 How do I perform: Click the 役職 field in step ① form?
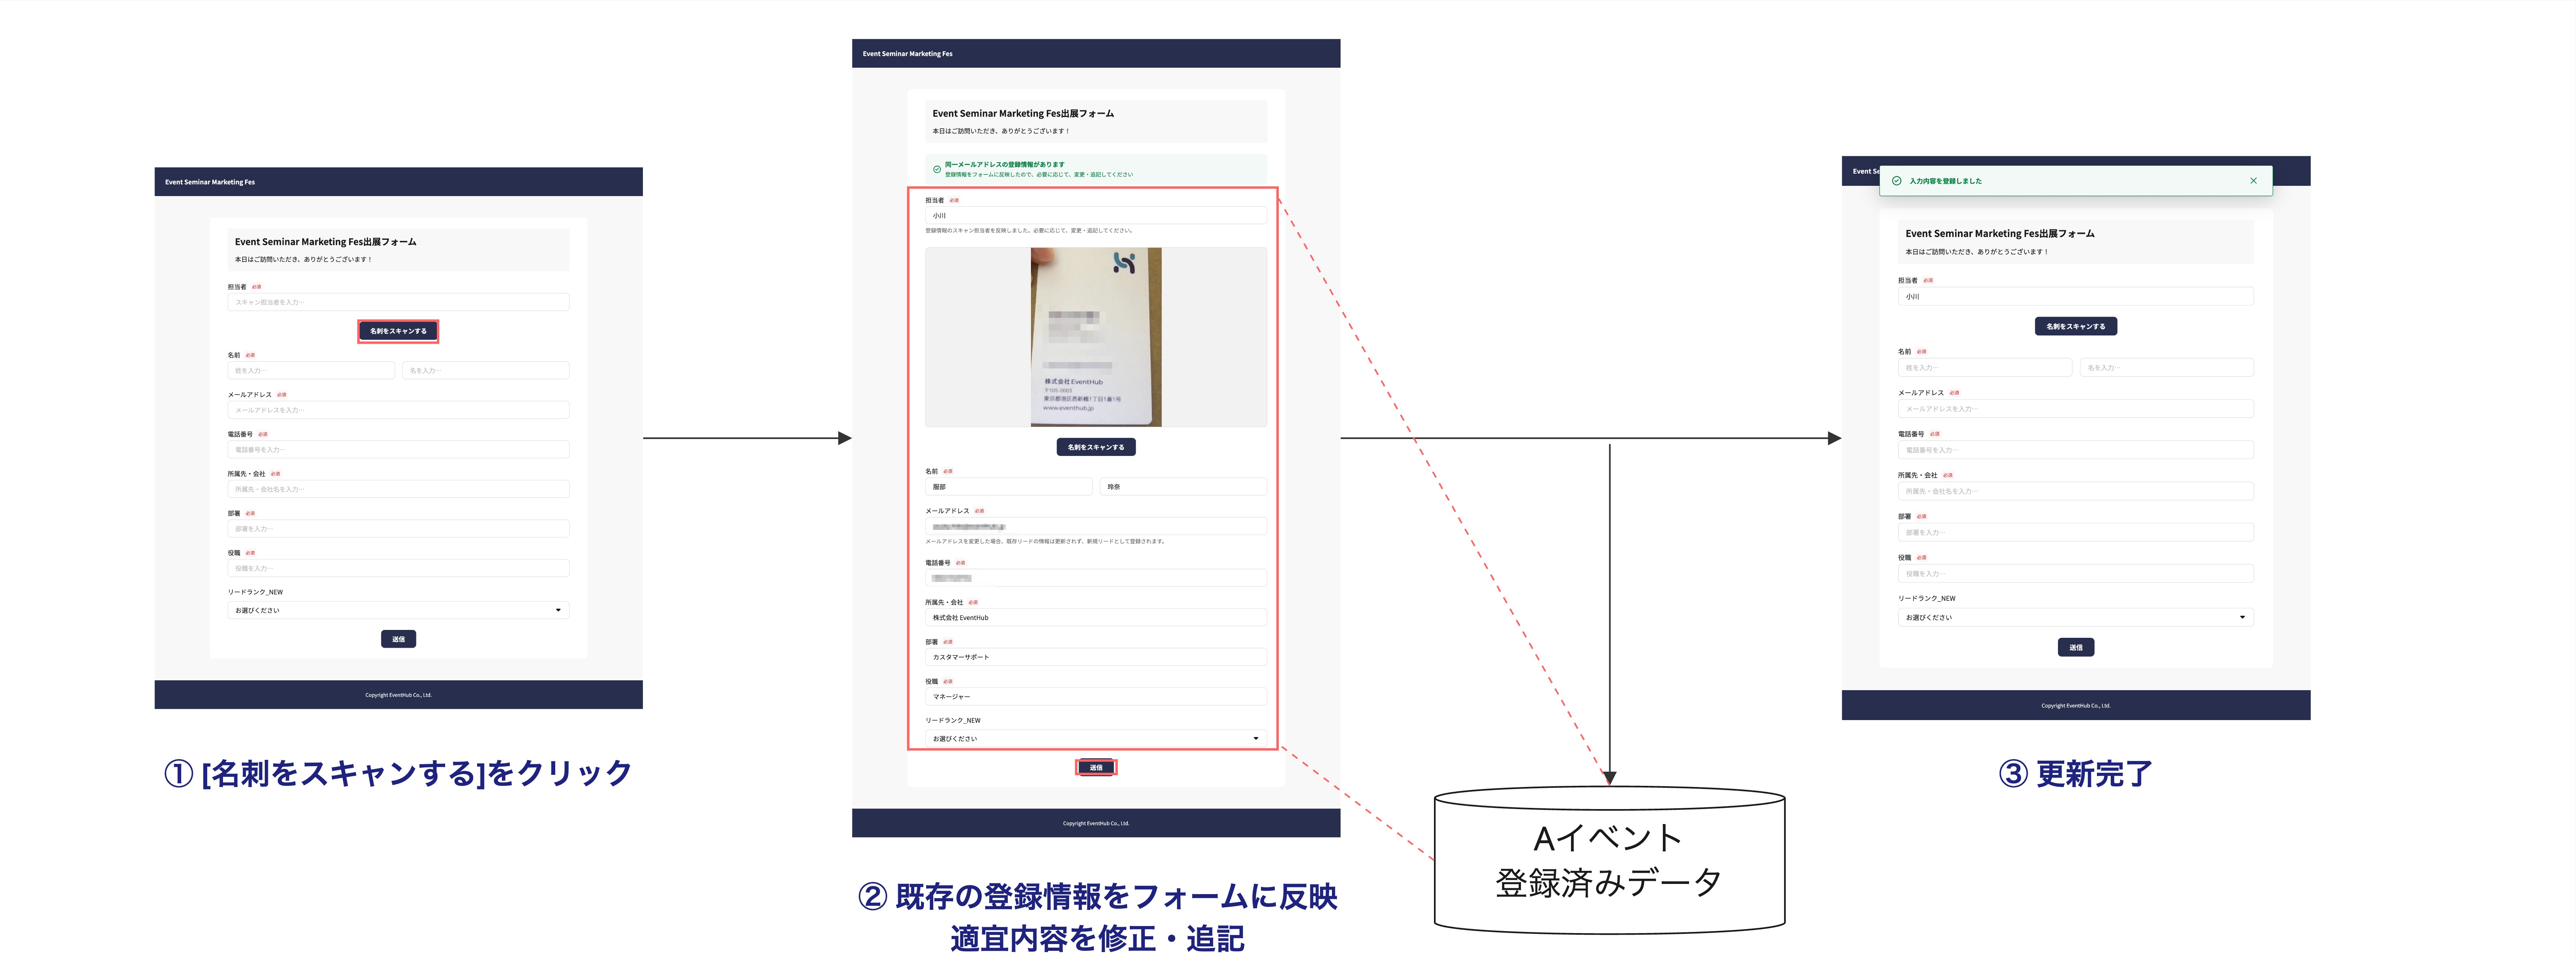pyautogui.click(x=398, y=569)
